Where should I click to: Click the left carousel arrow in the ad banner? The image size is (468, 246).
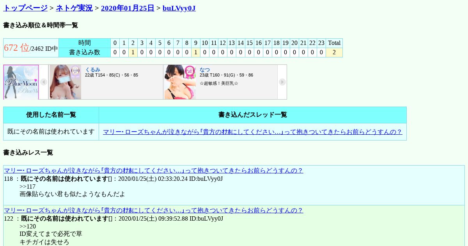tap(44, 82)
